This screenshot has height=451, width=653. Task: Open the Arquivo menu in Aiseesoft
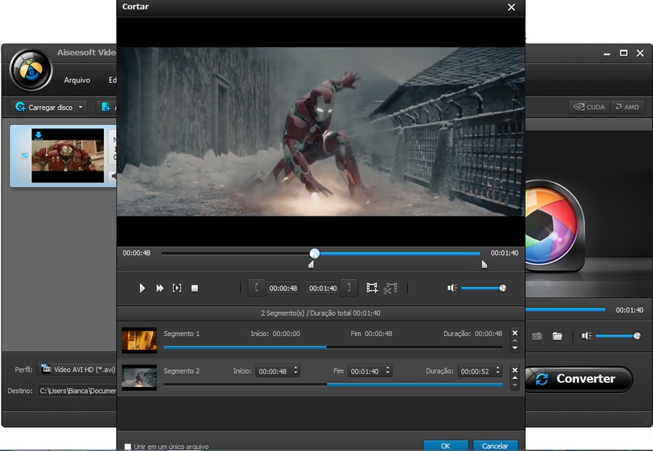(77, 80)
